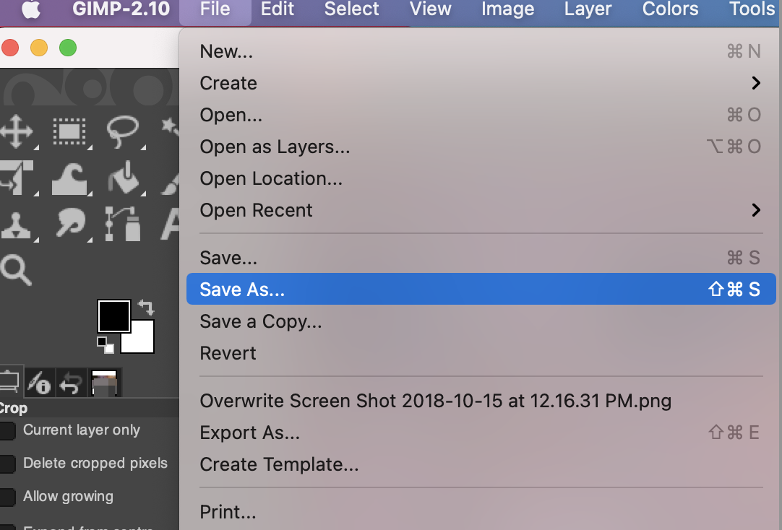Open the Tools menu
This screenshot has width=782, height=530.
click(x=752, y=9)
